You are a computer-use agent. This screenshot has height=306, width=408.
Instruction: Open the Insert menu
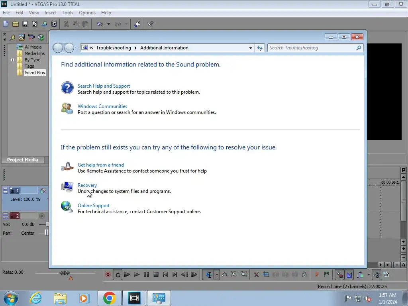50,12
